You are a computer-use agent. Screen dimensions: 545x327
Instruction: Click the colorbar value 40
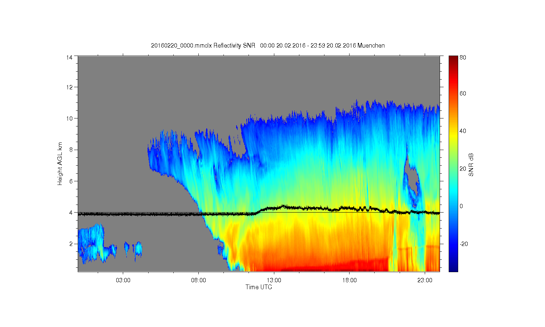tap(463, 131)
